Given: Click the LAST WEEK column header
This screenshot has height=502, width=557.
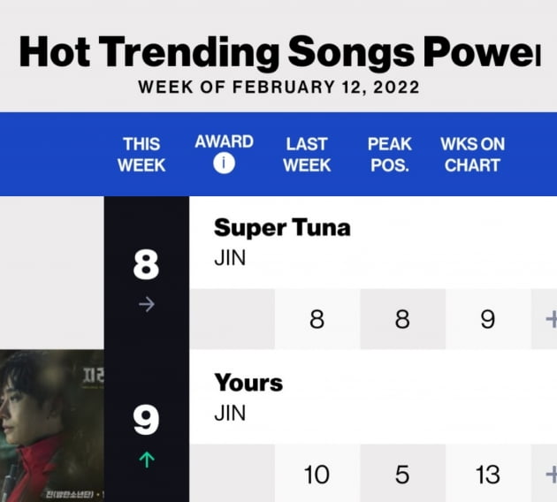Looking at the screenshot, I should [x=307, y=155].
